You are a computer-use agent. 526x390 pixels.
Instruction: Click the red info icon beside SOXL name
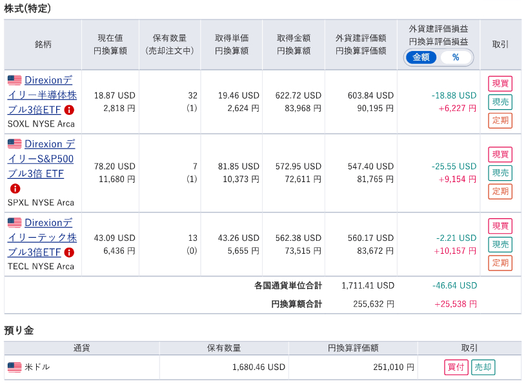69,110
